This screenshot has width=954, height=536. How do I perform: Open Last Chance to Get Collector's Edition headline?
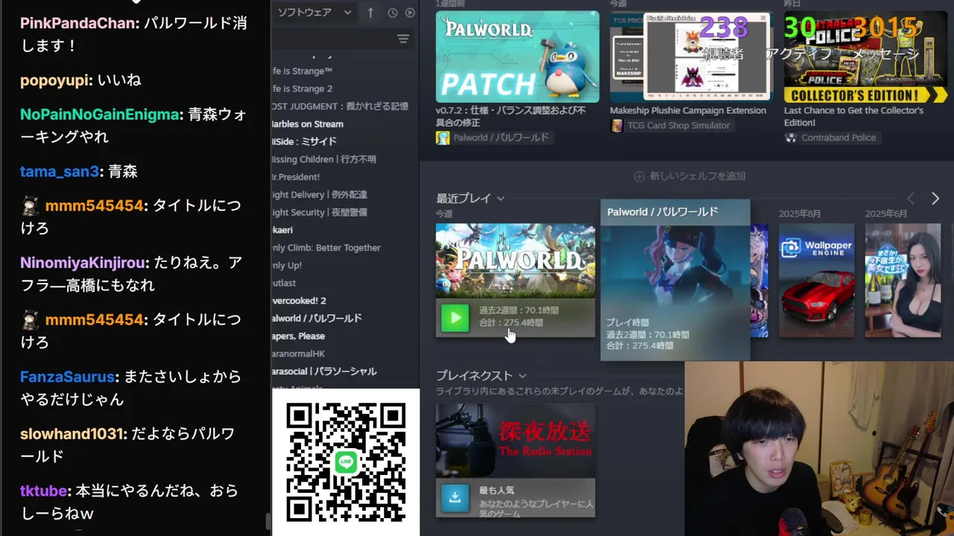pos(853,116)
